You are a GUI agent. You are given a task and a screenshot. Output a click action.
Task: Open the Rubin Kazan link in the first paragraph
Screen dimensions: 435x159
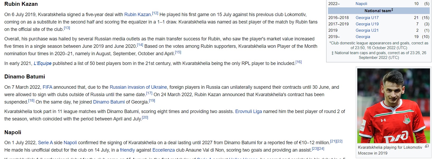(137, 15)
